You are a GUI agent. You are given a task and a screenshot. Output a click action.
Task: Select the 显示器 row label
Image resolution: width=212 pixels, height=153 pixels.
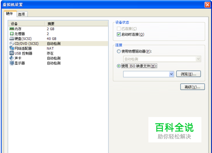point(20,63)
